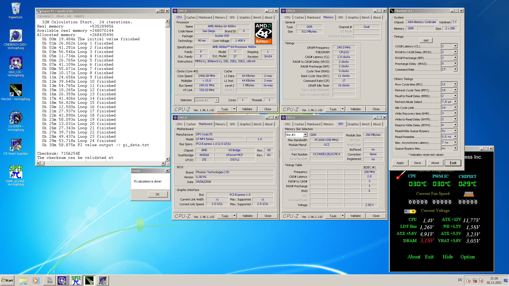Click Super PI horizontal scrollbar right arrow
The width and height of the screenshot is (509, 286).
click(163, 163)
